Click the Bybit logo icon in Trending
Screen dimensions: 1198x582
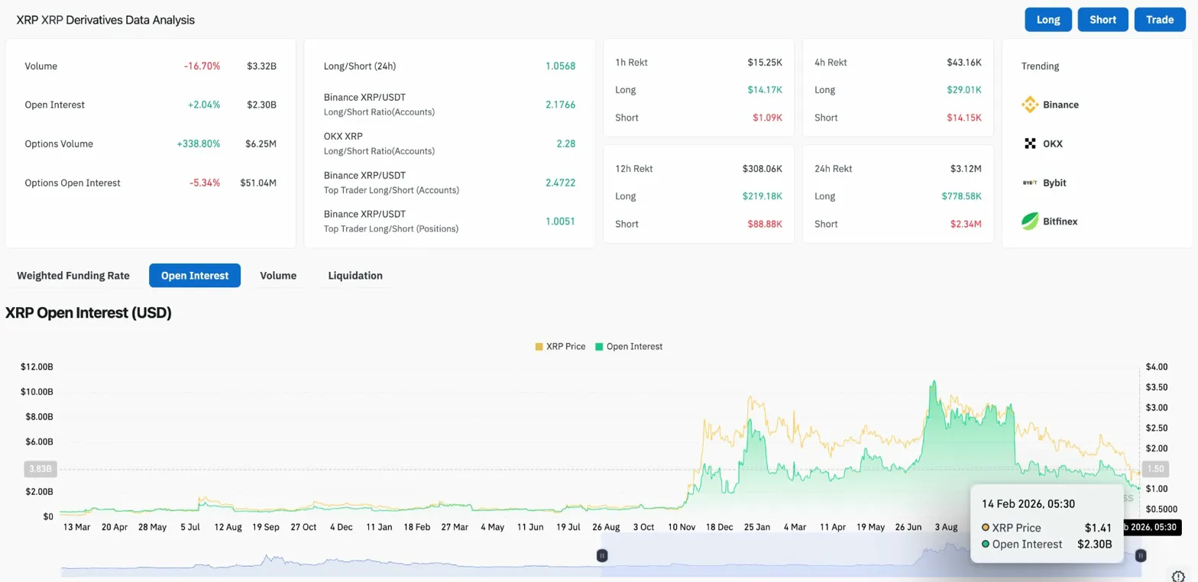click(x=1030, y=183)
